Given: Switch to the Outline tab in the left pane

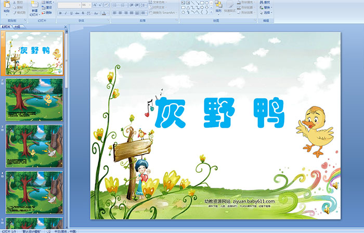Looking at the screenshot, I should tap(17, 26).
